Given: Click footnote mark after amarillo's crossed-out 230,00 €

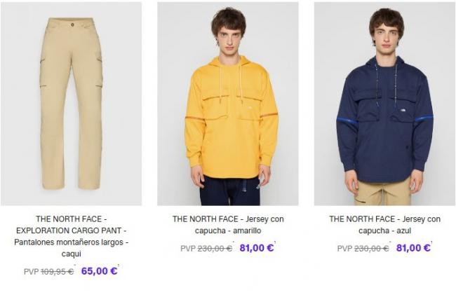Looking at the screenshot, I should coord(233,242).
